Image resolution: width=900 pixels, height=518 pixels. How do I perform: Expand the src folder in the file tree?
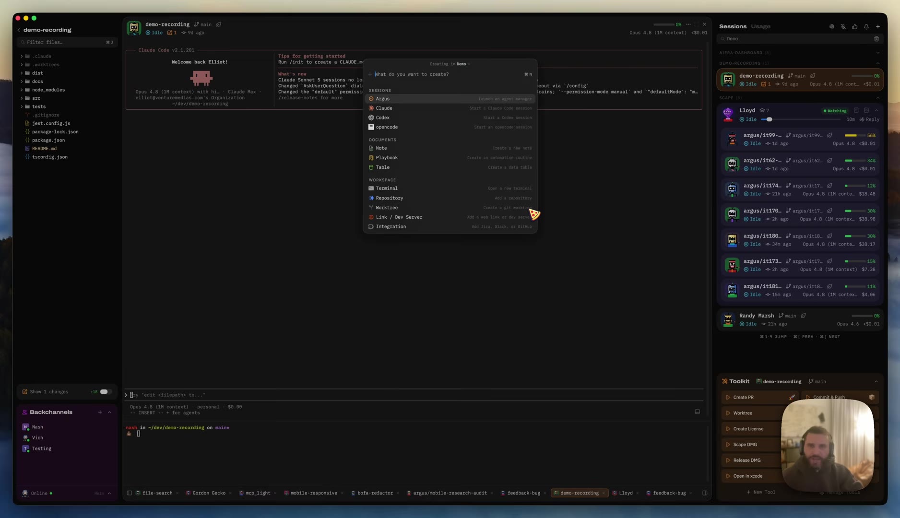(x=22, y=98)
